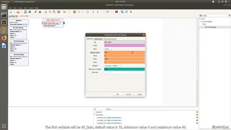Execute the flow graph play icon
231x130 pixels.
tap(83, 12)
